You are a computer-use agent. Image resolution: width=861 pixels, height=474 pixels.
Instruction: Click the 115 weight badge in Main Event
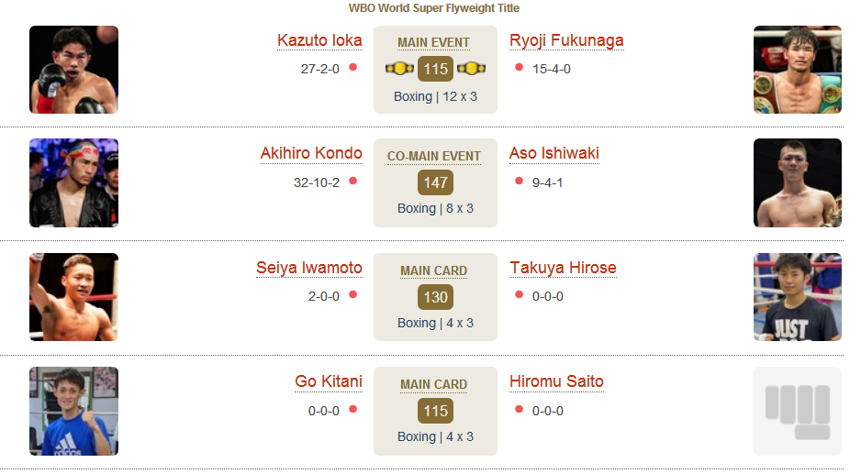[x=435, y=69]
